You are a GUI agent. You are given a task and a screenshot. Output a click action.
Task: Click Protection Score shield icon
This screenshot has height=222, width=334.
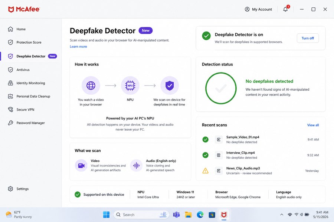click(10, 42)
